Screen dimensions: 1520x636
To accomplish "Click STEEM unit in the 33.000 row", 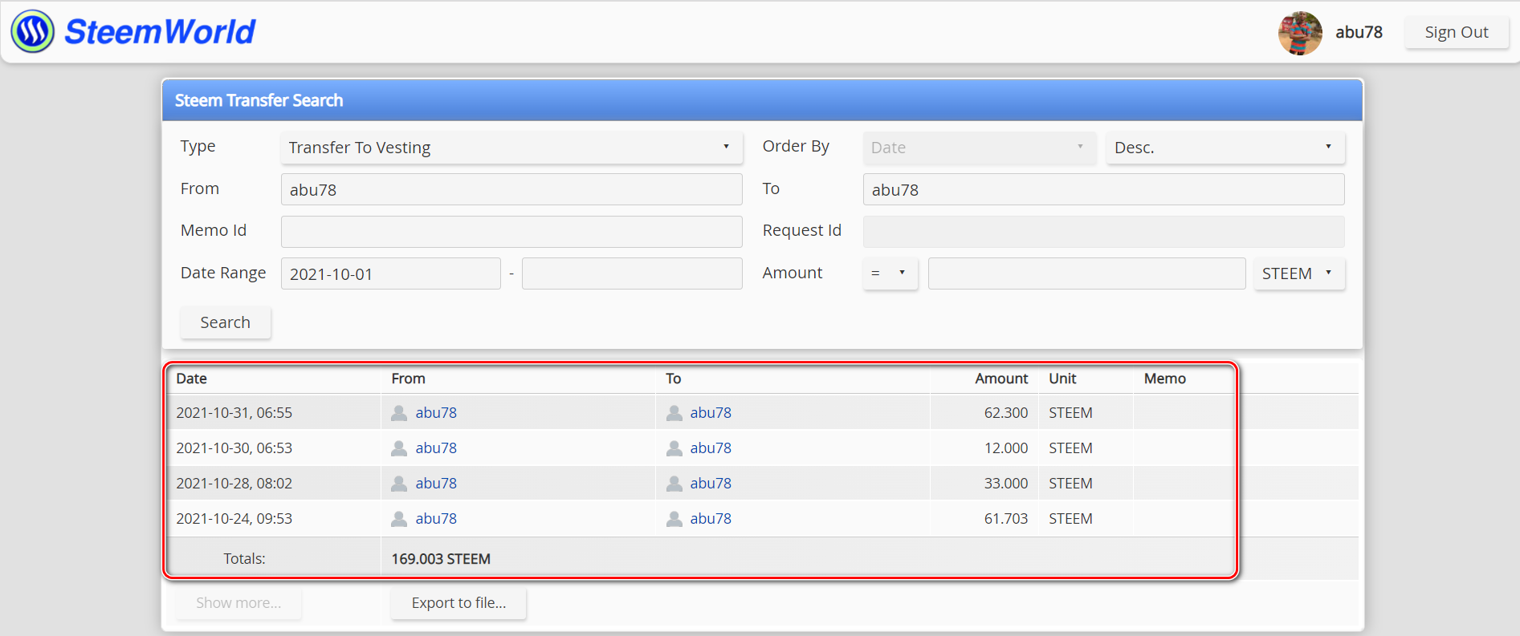I will click(1070, 484).
